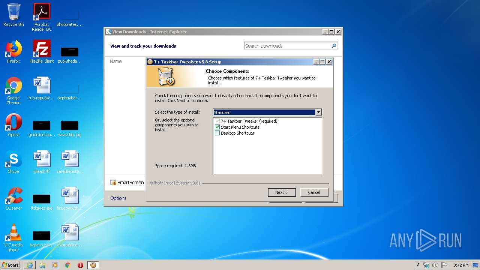Open CCleaner desktop shortcut
The image size is (480, 270).
[13, 199]
